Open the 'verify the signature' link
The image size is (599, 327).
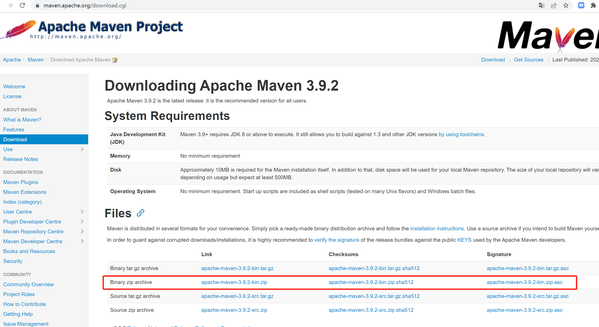pos(337,240)
